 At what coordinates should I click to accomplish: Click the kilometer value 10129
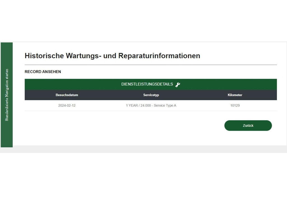coord(235,106)
